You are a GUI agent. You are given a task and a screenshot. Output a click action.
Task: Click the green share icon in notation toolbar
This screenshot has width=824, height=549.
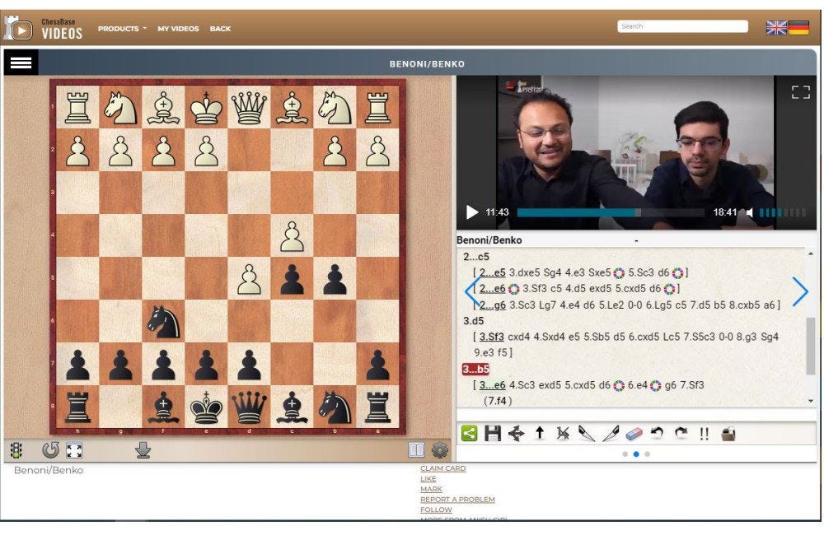pos(469,434)
